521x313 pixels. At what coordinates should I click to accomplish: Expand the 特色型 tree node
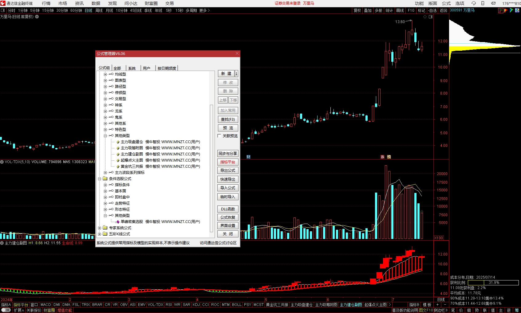point(105,130)
